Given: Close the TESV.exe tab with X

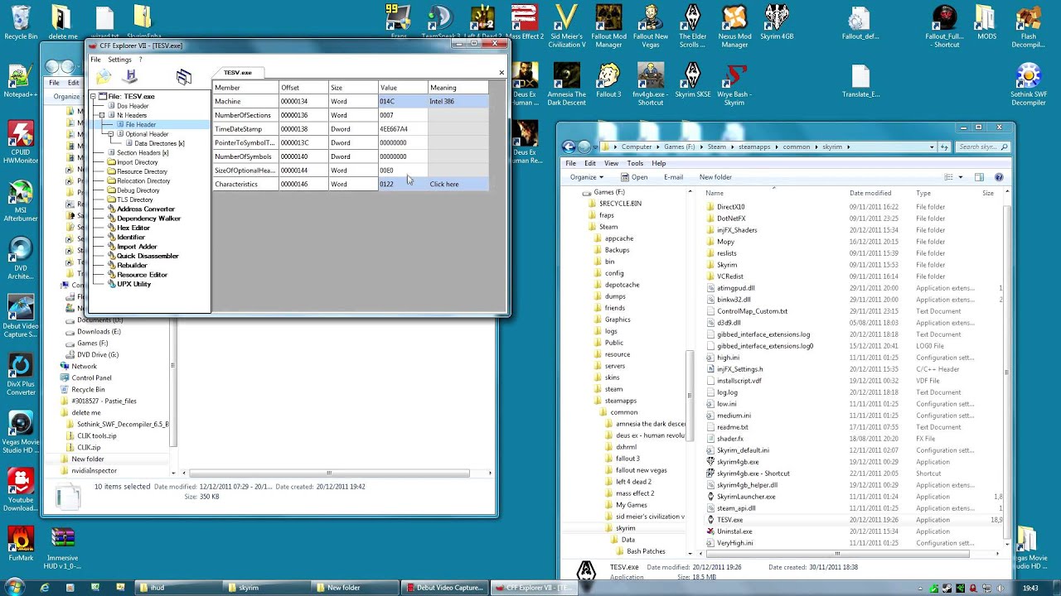Looking at the screenshot, I should [501, 73].
